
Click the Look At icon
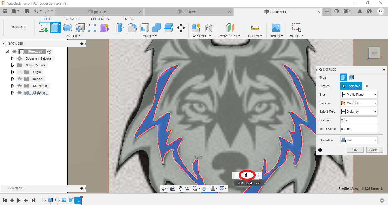(x=172, y=188)
